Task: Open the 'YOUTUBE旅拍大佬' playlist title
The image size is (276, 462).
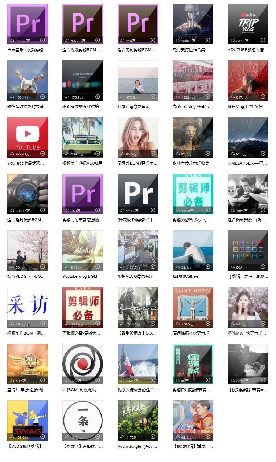Action: [248, 50]
